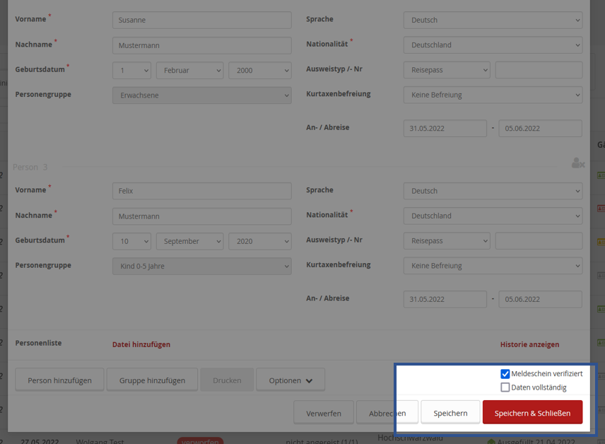Cancel using the Abbrechen button
The height and width of the screenshot is (444, 605).
387,413
